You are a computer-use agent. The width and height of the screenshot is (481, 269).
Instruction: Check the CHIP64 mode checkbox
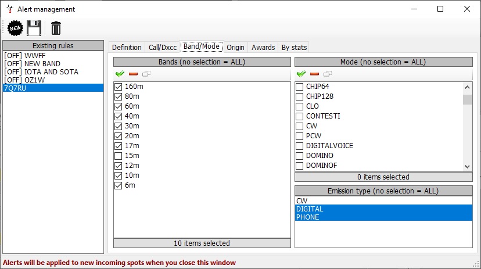[299, 87]
